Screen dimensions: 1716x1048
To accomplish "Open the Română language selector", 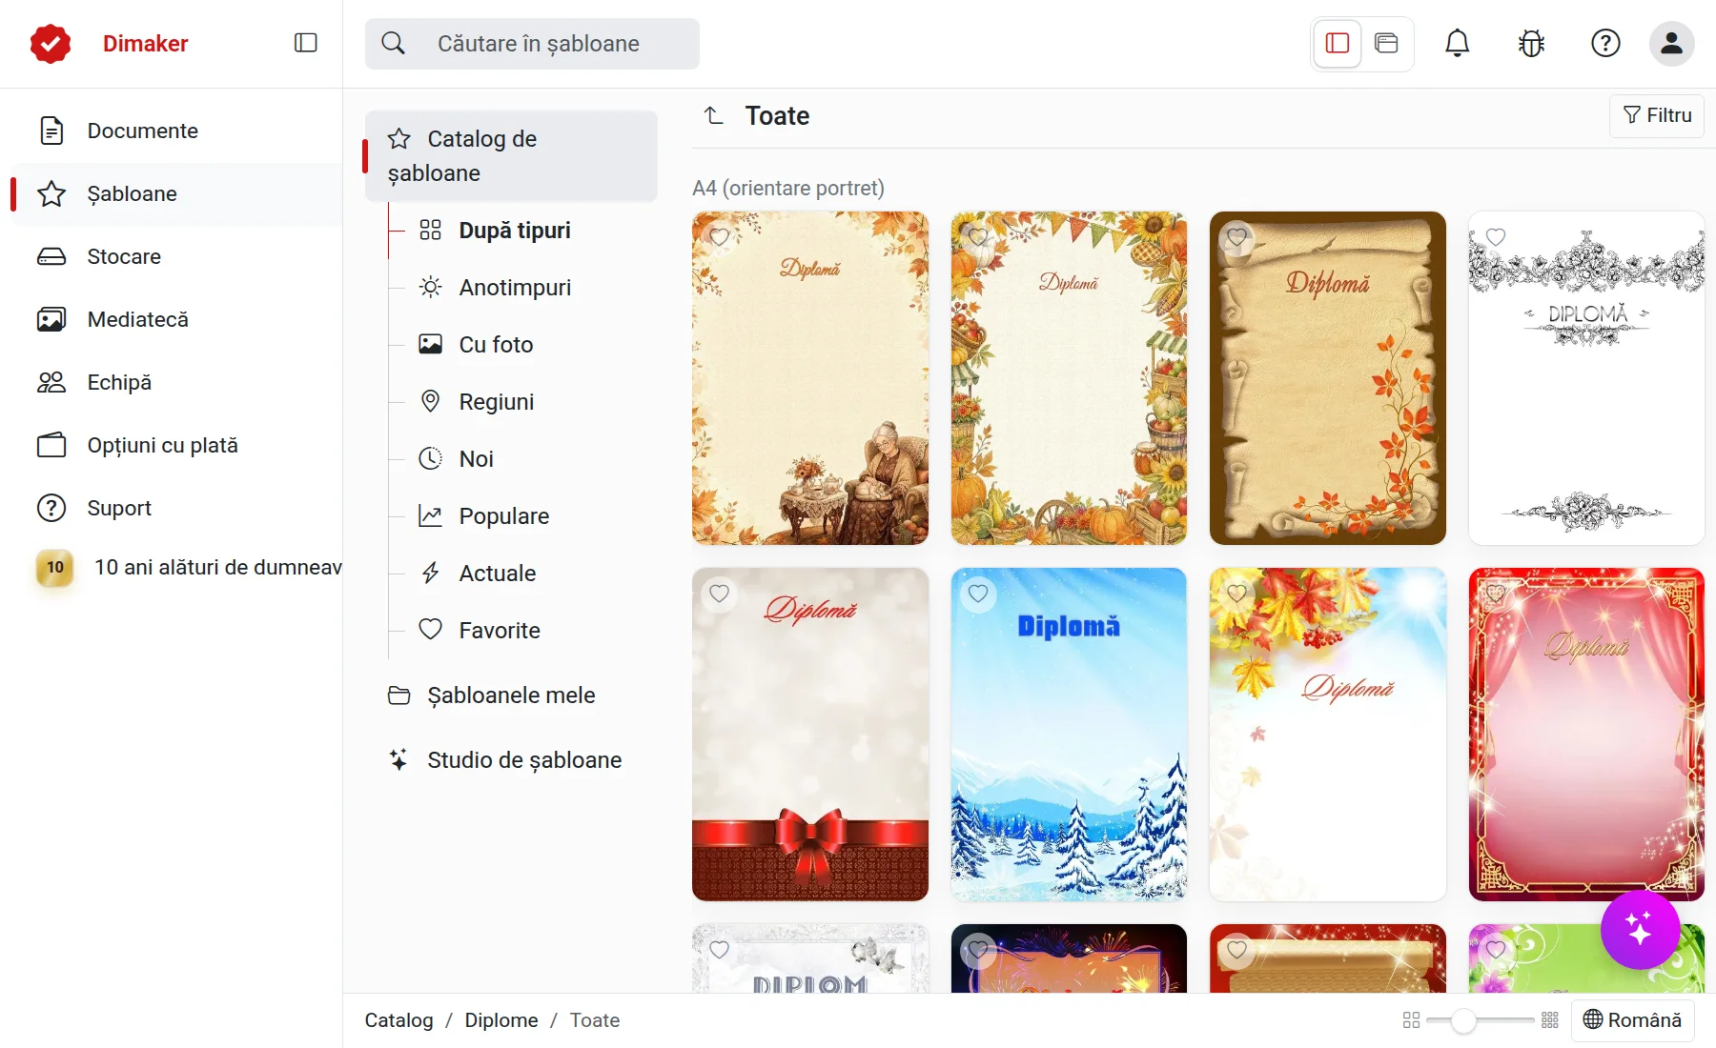I will [1632, 1020].
